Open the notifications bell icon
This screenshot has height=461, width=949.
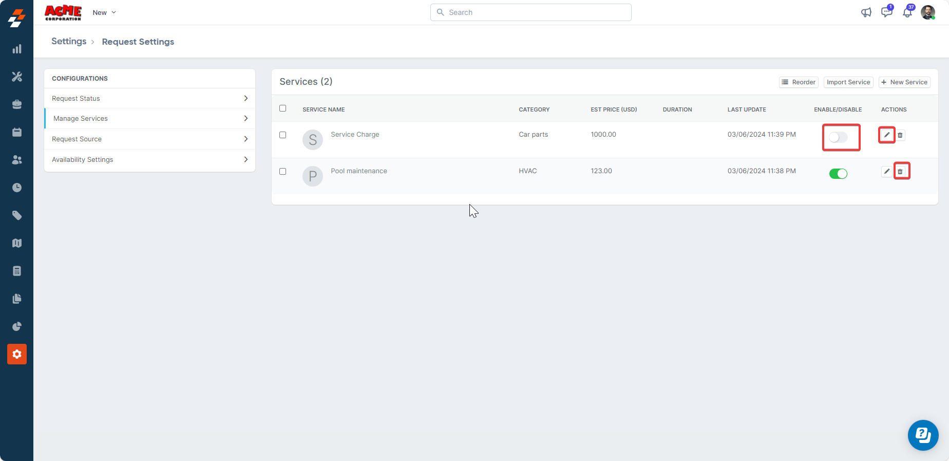coord(907,12)
